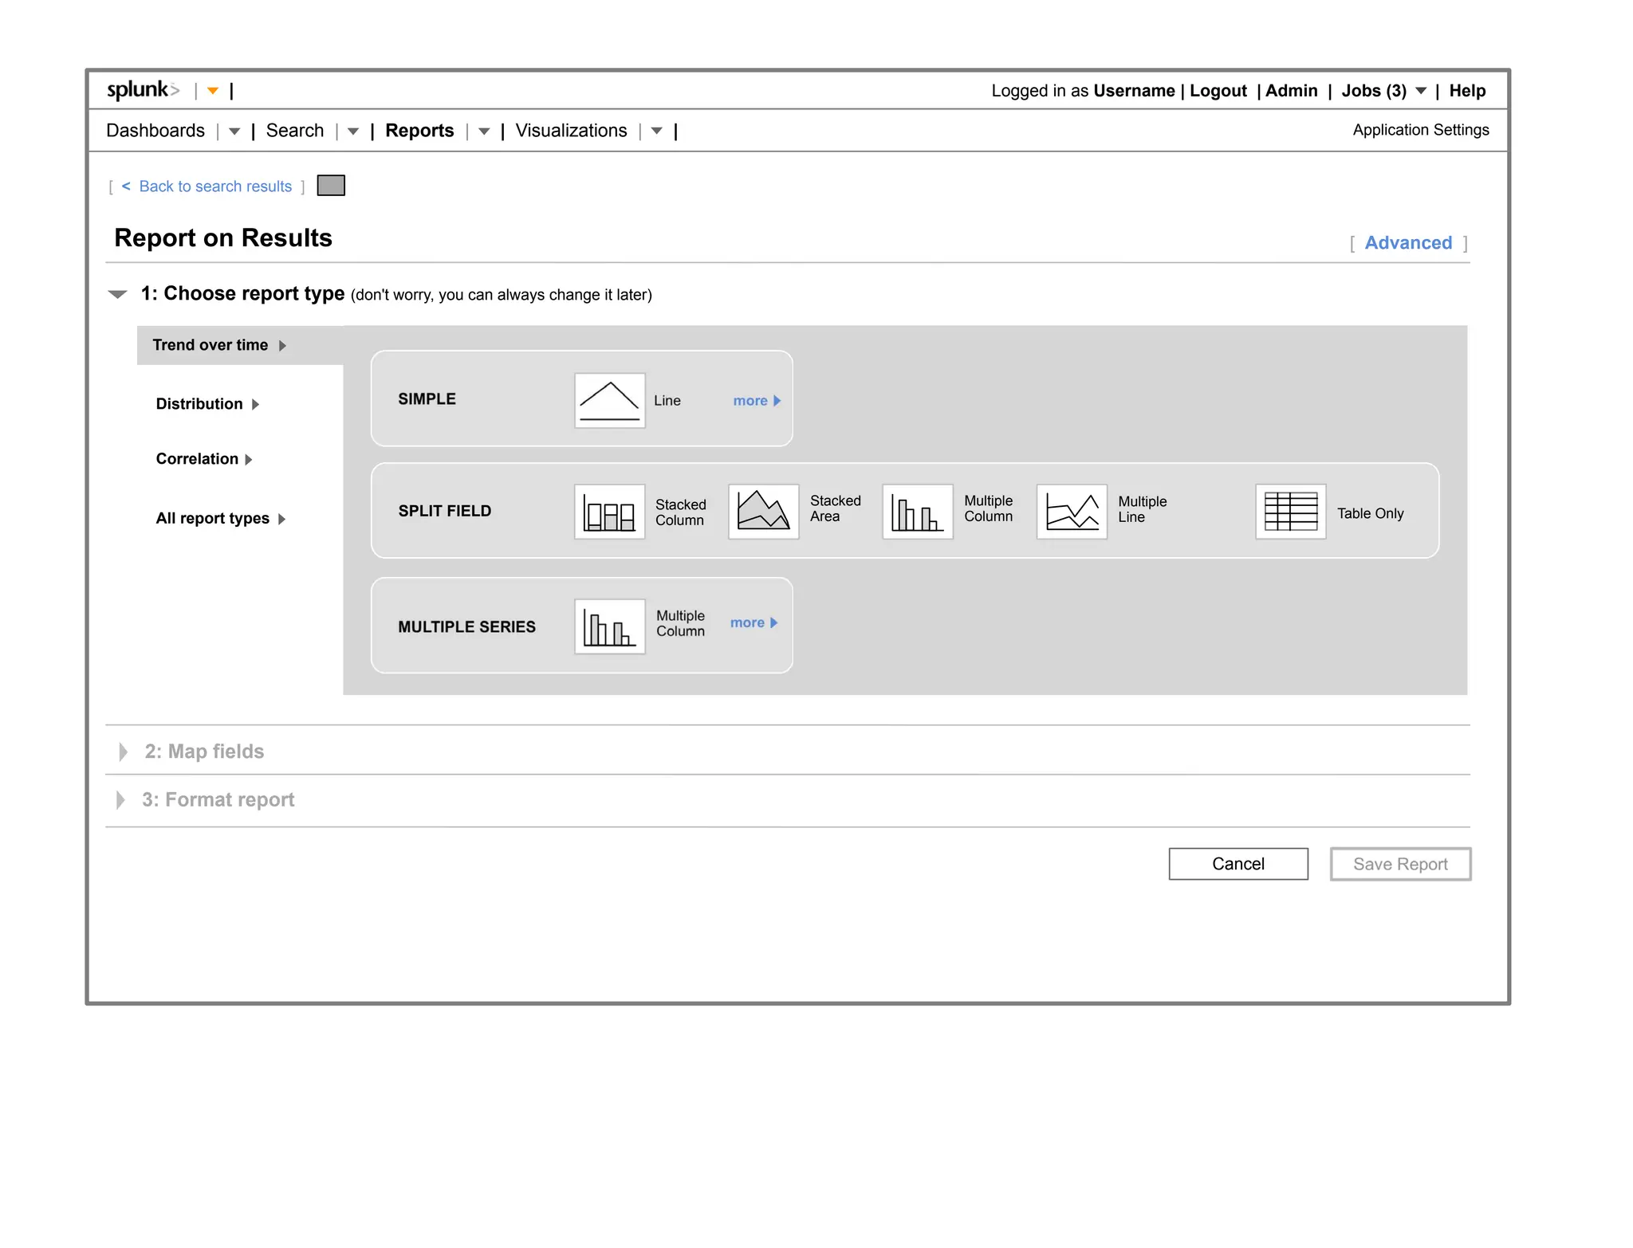The width and height of the screenshot is (1633, 1248).
Task: Open the orange dropdown arrow beside Splunk logo
Action: 213,91
